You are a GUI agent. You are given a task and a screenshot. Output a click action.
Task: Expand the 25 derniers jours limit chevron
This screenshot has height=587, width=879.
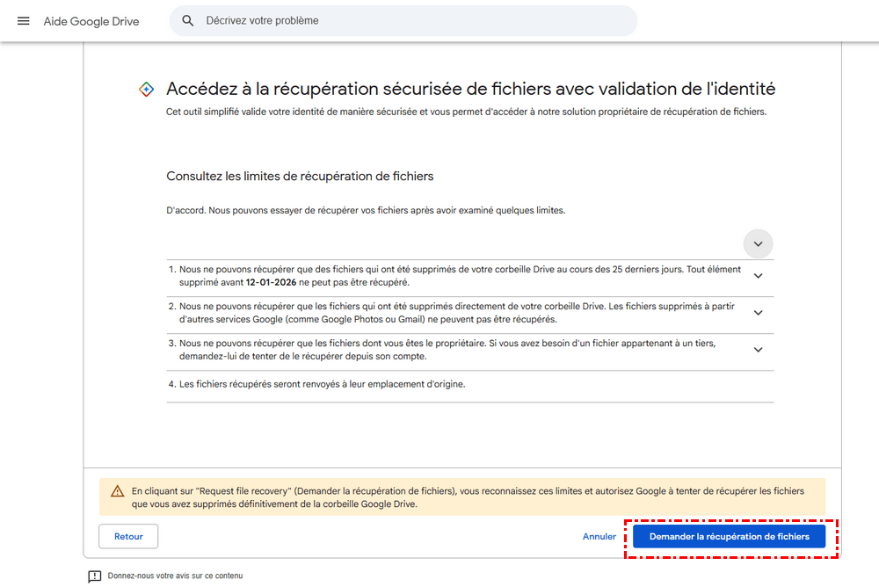point(758,275)
